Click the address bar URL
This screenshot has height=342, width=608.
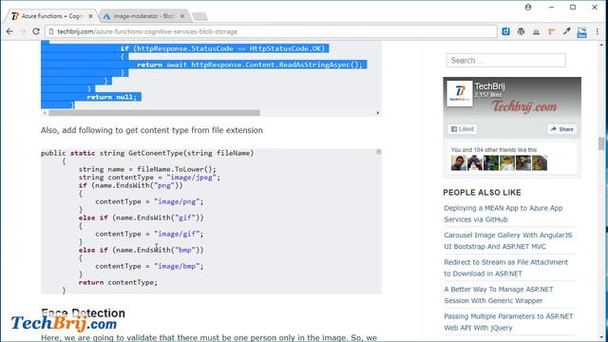click(147, 31)
